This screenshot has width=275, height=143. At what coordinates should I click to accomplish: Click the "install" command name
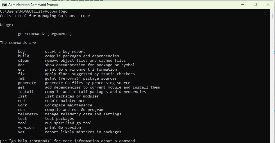tap(26, 92)
